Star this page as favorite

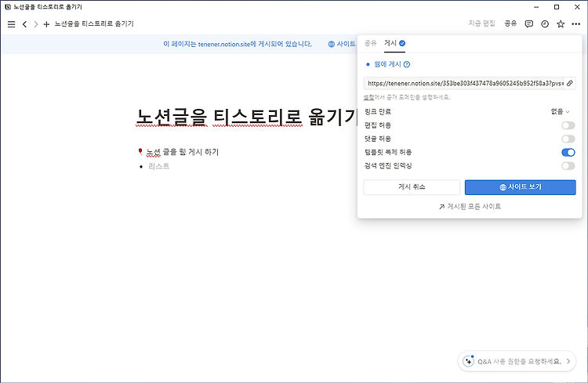pos(561,24)
